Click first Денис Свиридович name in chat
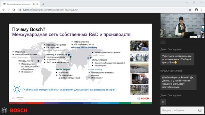 point(171,50)
